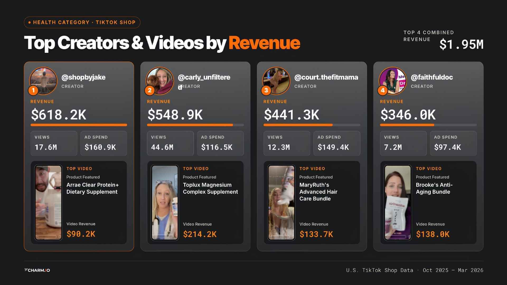Screen dimensions: 507x285
Task: Click the $618.2K revenue progress bar
Action: [x=79, y=125]
